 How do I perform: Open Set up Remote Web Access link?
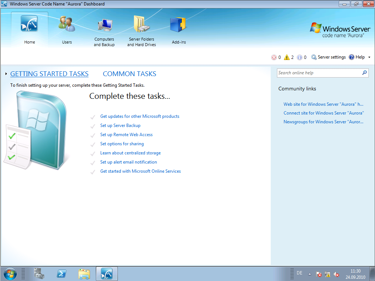[126, 135]
